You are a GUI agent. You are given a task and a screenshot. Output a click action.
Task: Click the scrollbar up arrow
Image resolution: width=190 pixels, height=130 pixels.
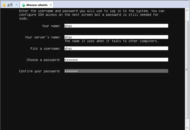187,10
